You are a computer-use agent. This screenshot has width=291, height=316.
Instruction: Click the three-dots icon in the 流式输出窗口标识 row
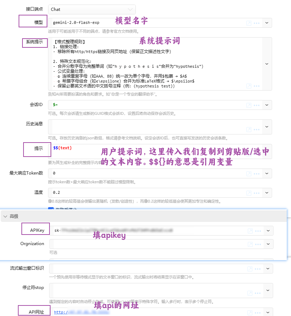tap(258, 269)
